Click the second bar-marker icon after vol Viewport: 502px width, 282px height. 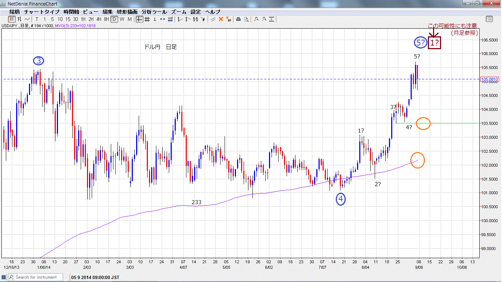pos(188,19)
